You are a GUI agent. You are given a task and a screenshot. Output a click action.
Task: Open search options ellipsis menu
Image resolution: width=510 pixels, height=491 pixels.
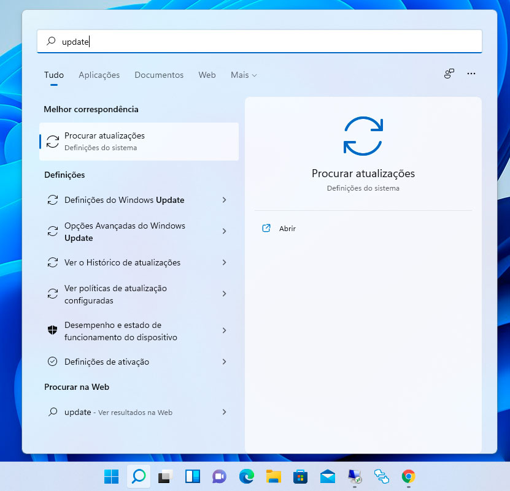[471, 74]
